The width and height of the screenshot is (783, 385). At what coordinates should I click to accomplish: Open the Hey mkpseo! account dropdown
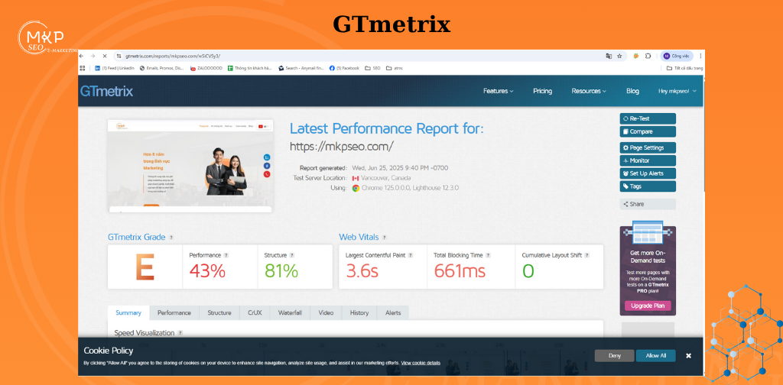[677, 91]
